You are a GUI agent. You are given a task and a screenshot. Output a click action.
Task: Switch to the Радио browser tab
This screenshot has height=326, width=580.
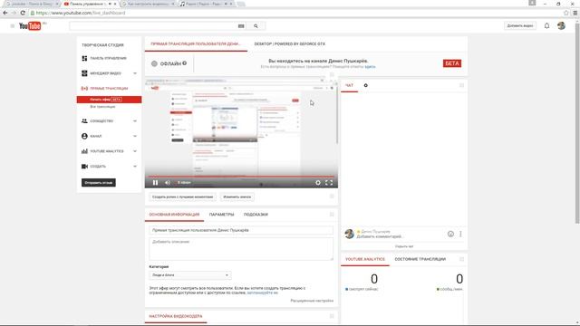click(x=207, y=4)
